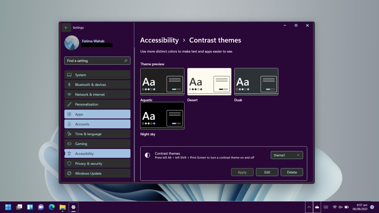The image size is (379, 213).
Task: Click the Network wifi icon in sidebar
Action: click(x=69, y=94)
